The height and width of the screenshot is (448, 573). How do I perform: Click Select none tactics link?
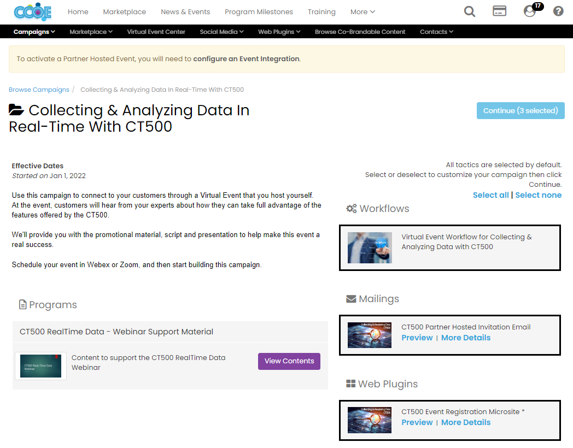pos(539,195)
